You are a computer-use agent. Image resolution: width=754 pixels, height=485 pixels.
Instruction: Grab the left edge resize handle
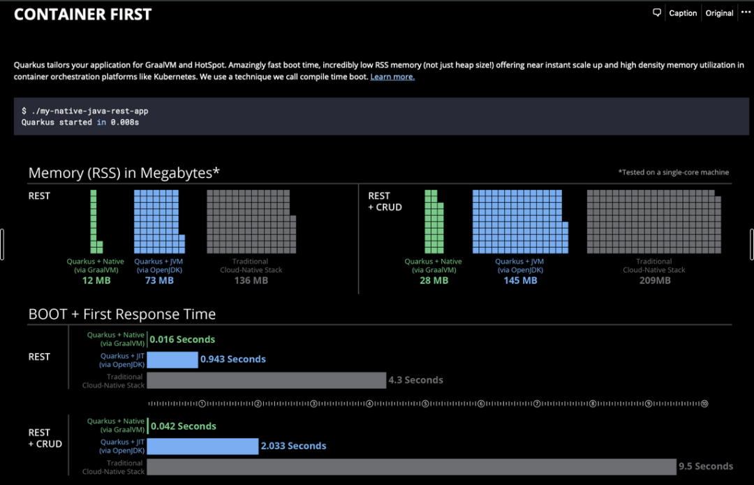[2, 244]
